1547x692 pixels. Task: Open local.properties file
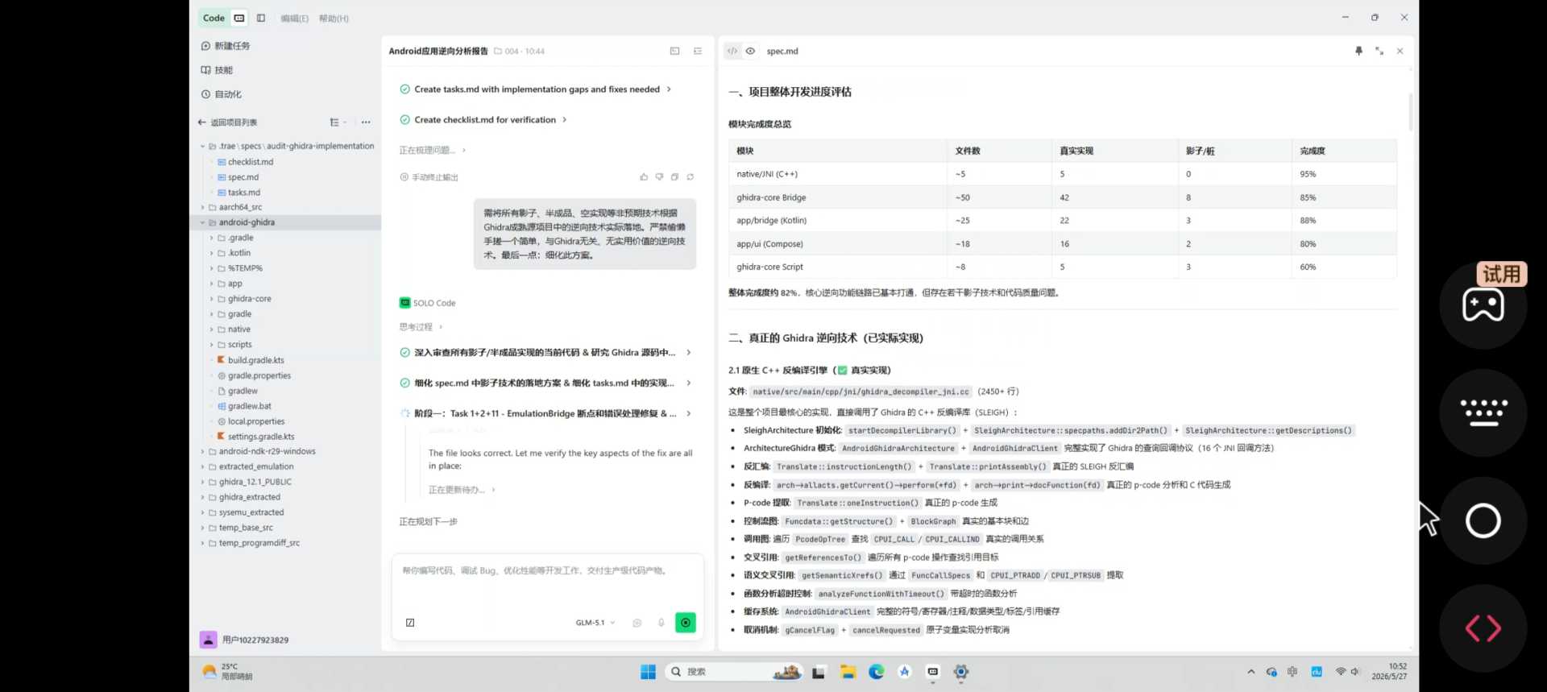pos(256,421)
